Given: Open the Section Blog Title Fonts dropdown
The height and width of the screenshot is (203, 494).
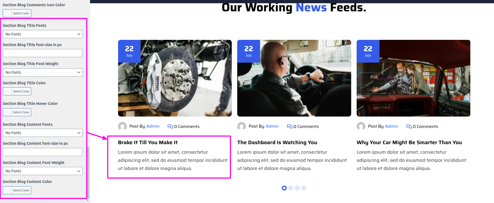Looking at the screenshot, I should [x=43, y=34].
